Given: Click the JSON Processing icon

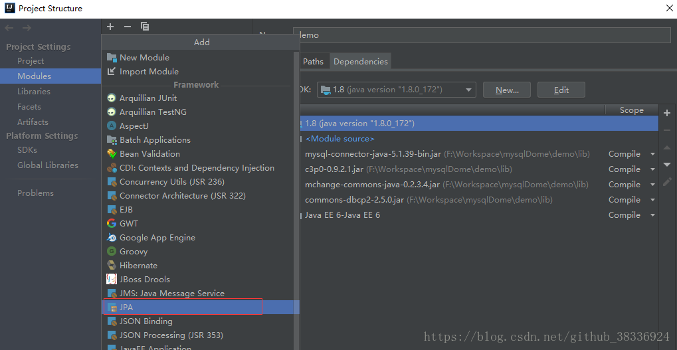Looking at the screenshot, I should point(112,335).
